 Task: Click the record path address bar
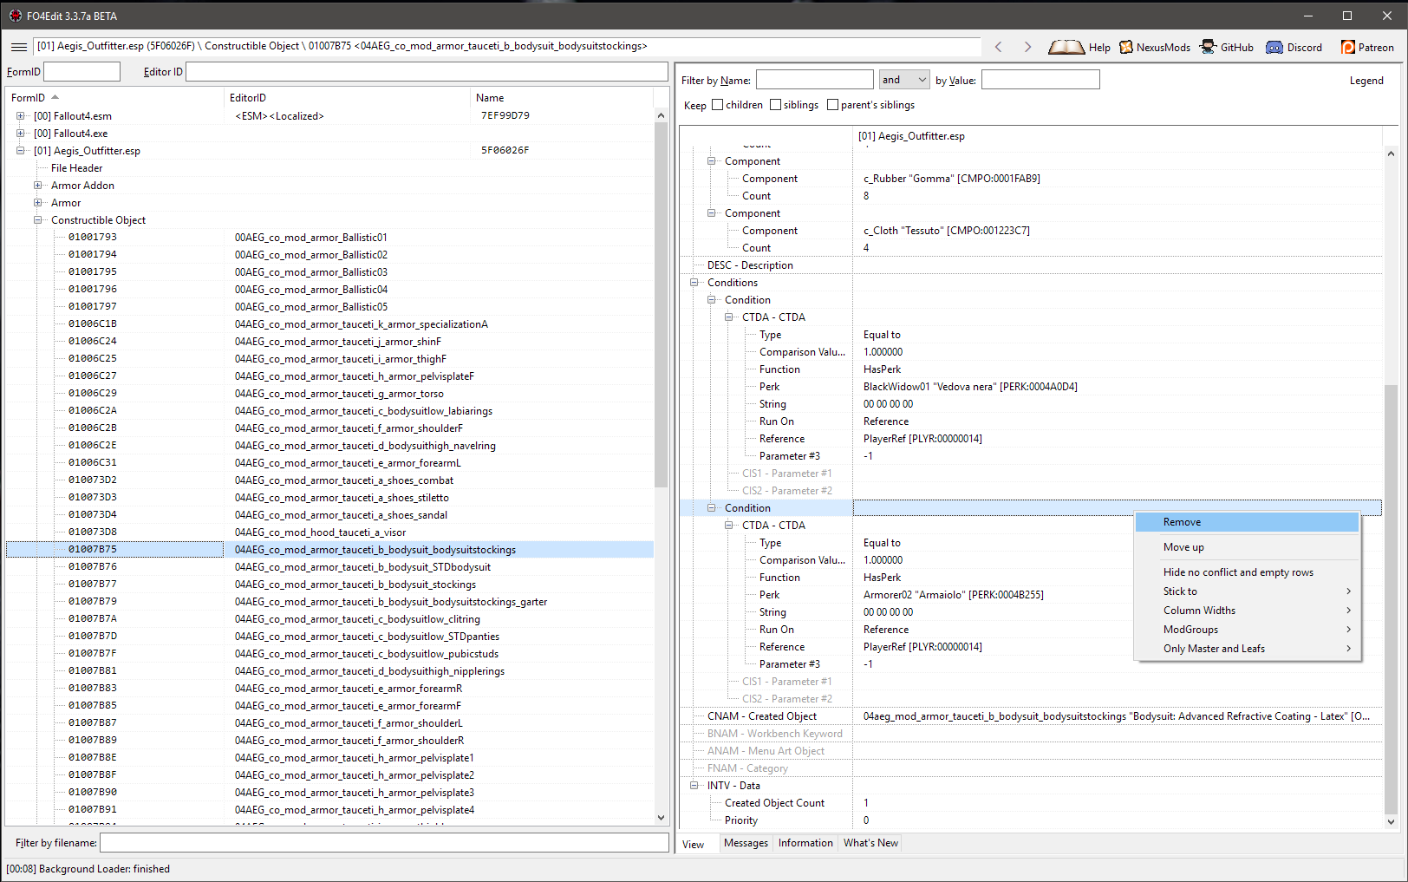pos(507,47)
